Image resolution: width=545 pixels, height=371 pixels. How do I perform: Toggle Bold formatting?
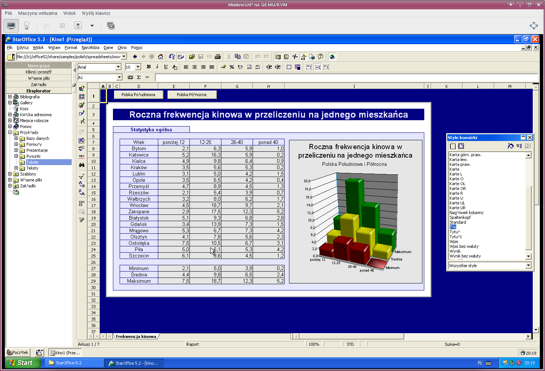tap(149, 67)
